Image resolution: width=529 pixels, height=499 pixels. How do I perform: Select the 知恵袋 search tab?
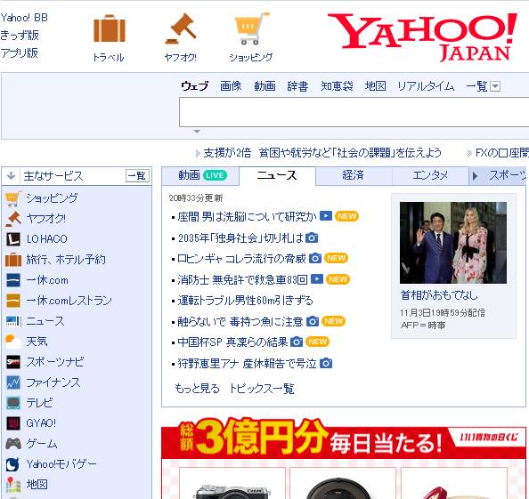337,86
